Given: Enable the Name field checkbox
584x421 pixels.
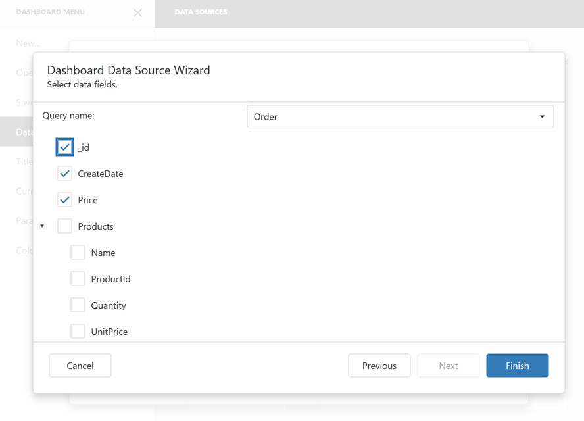Looking at the screenshot, I should pyautogui.click(x=78, y=252).
